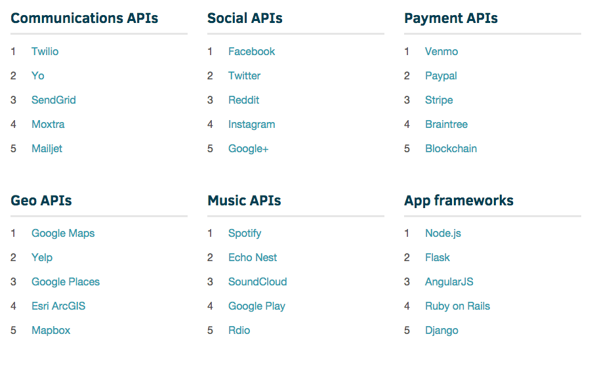Select Ruby on Rails link
The image size is (616, 372).
457,306
